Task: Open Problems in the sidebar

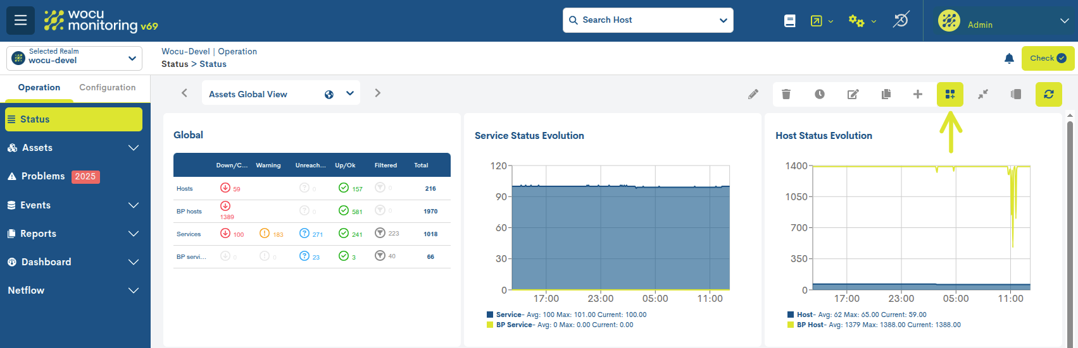Action: pos(43,176)
